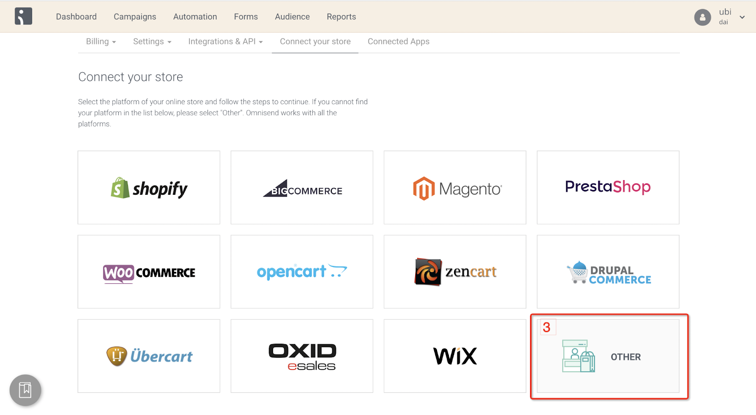Go to Campaigns in top navigation

pos(135,17)
